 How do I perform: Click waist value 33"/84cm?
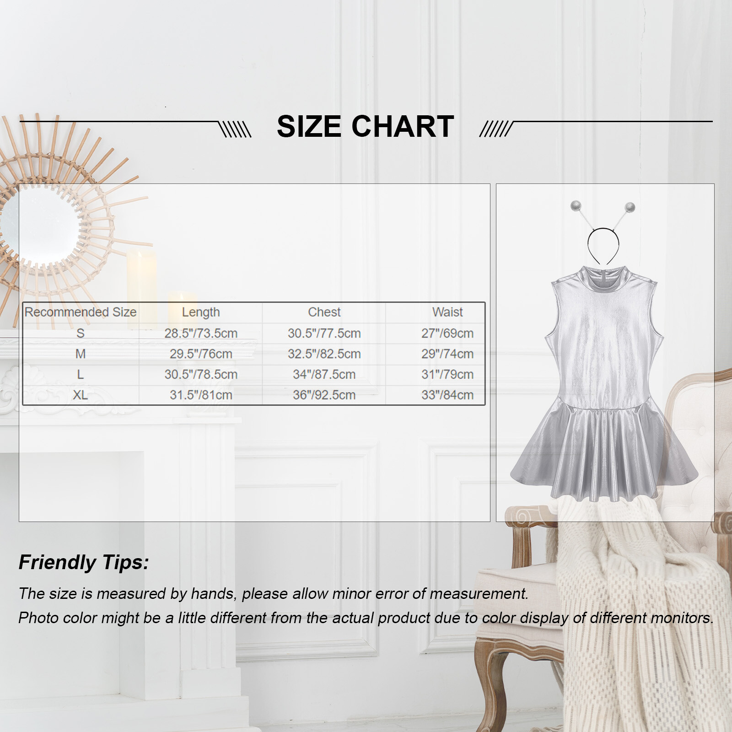pyautogui.click(x=447, y=395)
